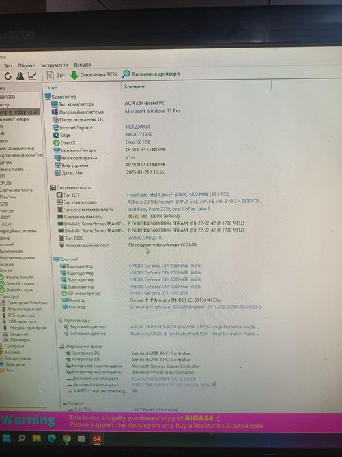This screenshot has width=342, height=457.
Task: Select the Чіпсет системної плати icon
Action: point(60,210)
